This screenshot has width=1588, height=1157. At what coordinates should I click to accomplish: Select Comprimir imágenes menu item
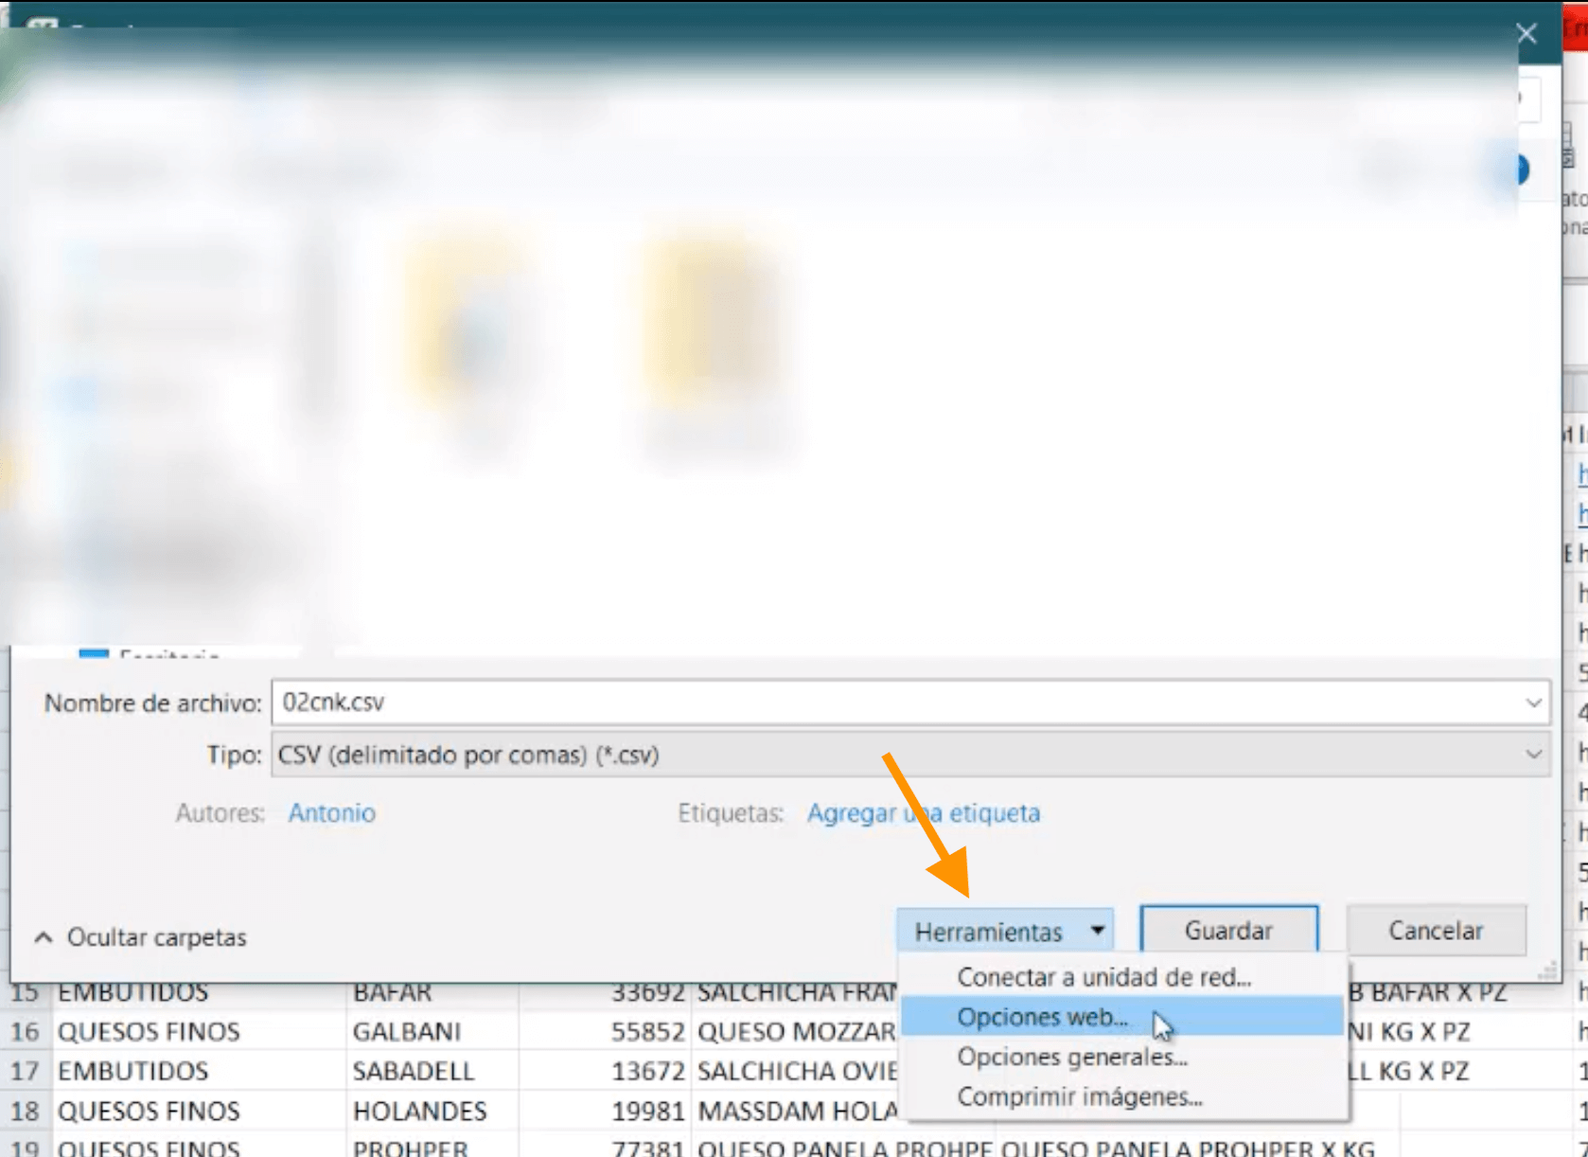tap(1121, 1095)
